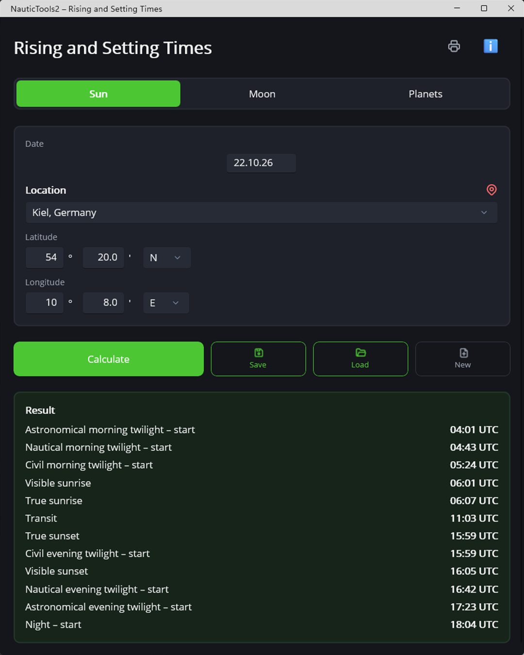Viewport: 524px width, 655px height.
Task: Click the Load folder icon
Action: click(360, 353)
